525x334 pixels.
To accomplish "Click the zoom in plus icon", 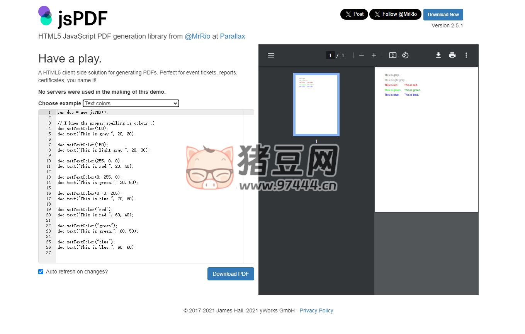I will pyautogui.click(x=374, y=55).
